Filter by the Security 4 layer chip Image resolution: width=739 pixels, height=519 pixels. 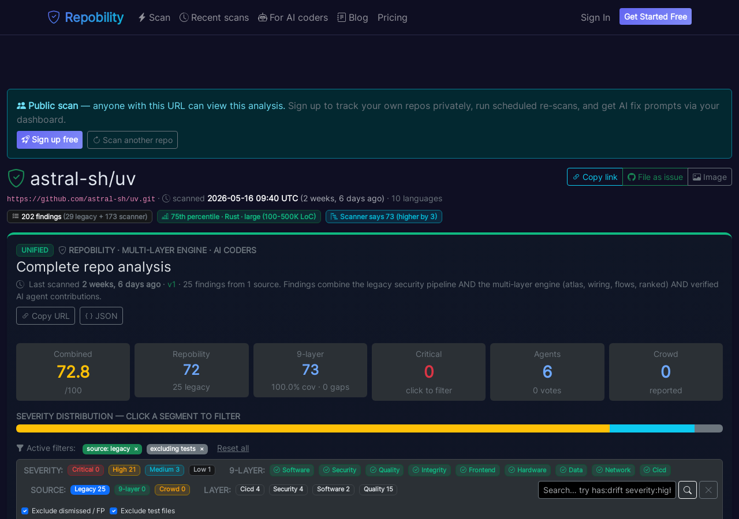tap(288, 490)
